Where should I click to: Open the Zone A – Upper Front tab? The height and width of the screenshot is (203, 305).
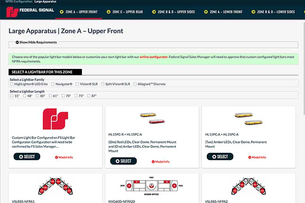click(x=79, y=12)
